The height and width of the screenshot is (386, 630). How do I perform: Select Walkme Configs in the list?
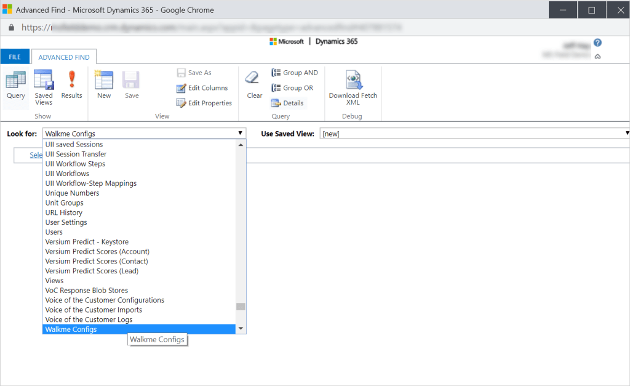71,329
